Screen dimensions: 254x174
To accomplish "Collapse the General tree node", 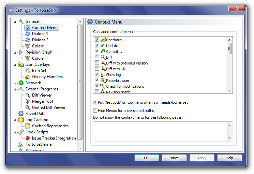I will coord(15,22).
